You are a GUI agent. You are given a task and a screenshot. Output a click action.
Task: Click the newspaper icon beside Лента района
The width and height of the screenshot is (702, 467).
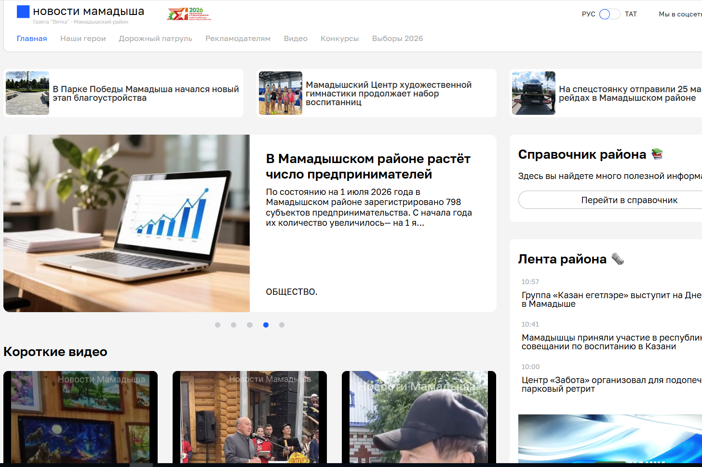pyautogui.click(x=618, y=259)
